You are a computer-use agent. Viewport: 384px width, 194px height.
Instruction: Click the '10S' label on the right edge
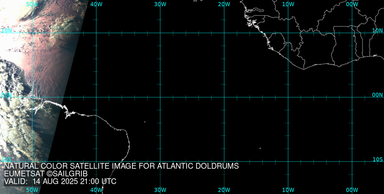pos(377,159)
